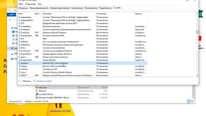Click the hasplms service icon

(x=19, y=63)
